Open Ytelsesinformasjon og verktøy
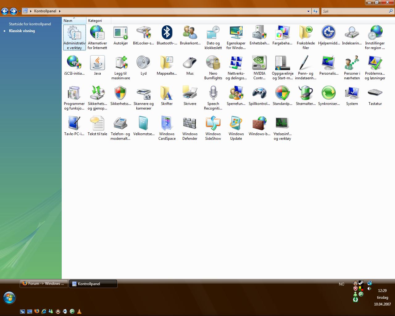Image resolution: width=395 pixels, height=316 pixels. 282,128
